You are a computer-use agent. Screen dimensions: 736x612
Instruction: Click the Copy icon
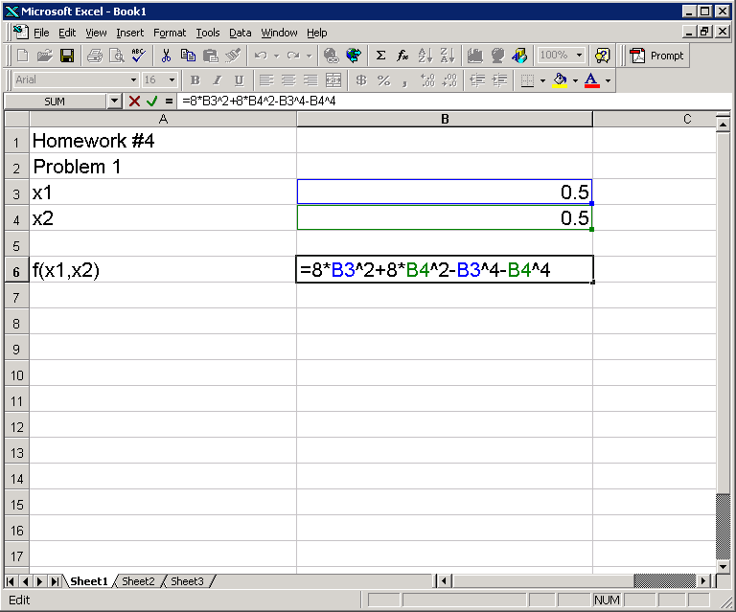click(188, 56)
